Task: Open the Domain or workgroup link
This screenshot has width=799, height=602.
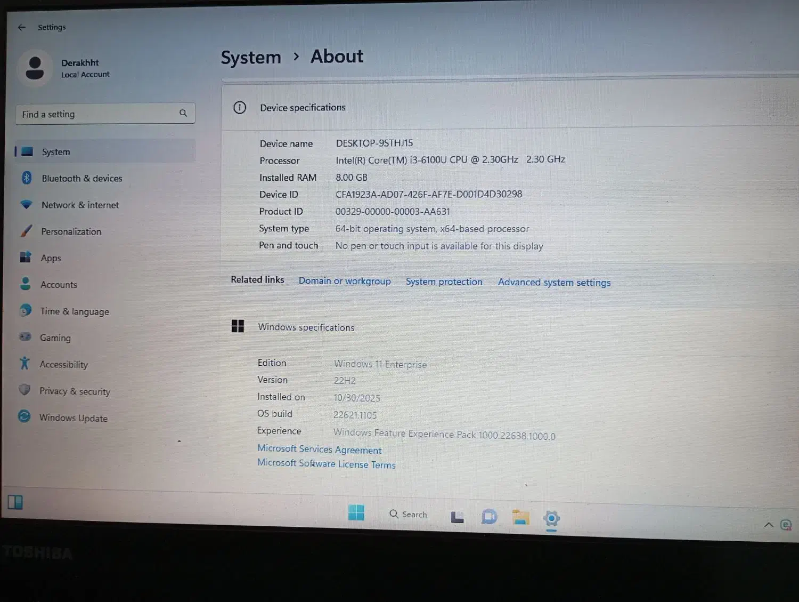Action: point(345,281)
